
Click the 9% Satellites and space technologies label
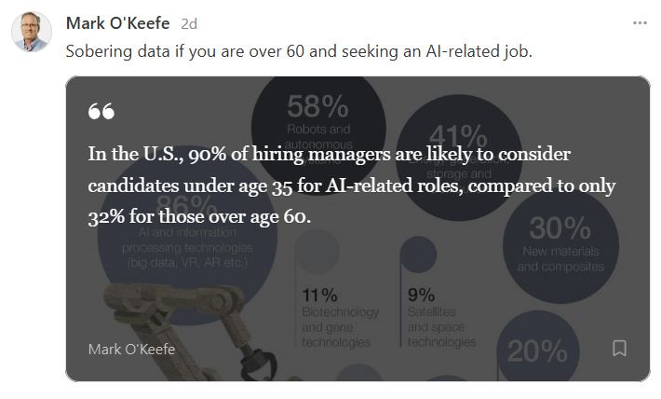coord(441,318)
